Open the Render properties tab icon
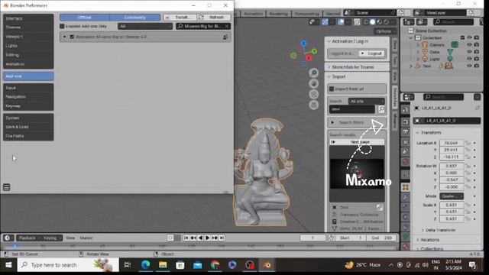This screenshot has width=489, height=275. pyautogui.click(x=406, y=121)
